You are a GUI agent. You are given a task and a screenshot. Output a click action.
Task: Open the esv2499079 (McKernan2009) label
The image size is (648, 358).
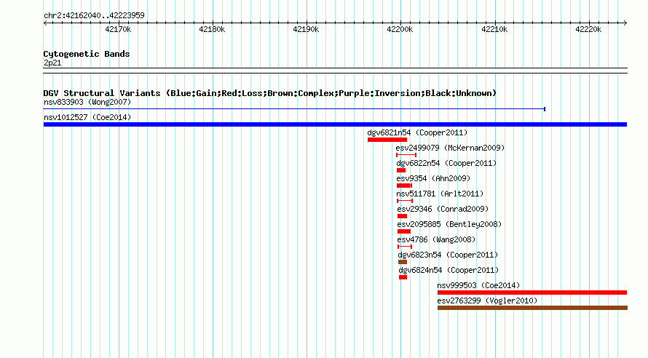point(450,148)
